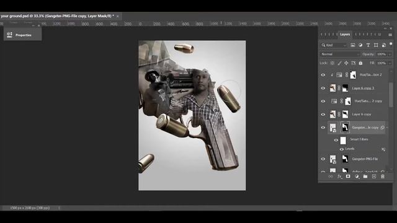Collapse smart filters on Gangster copy layer

pyautogui.click(x=388, y=128)
